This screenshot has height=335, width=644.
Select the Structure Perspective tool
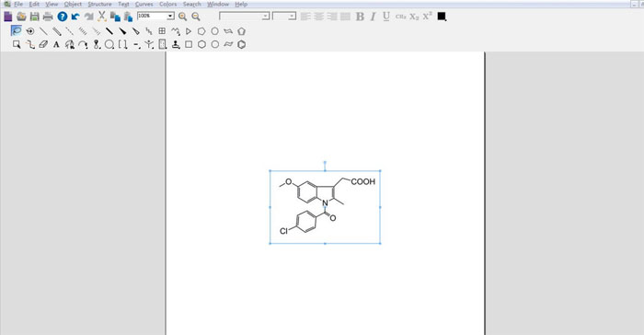click(30, 31)
